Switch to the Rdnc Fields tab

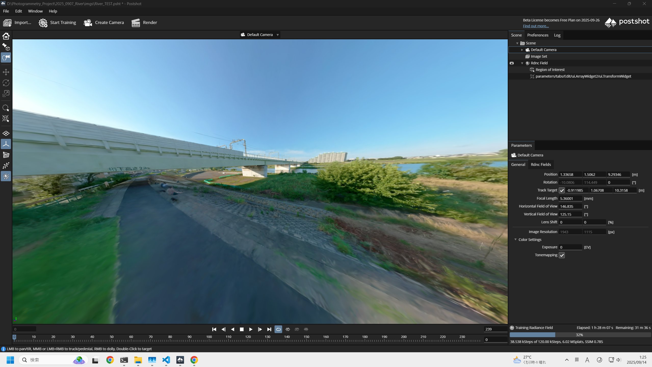click(x=541, y=165)
